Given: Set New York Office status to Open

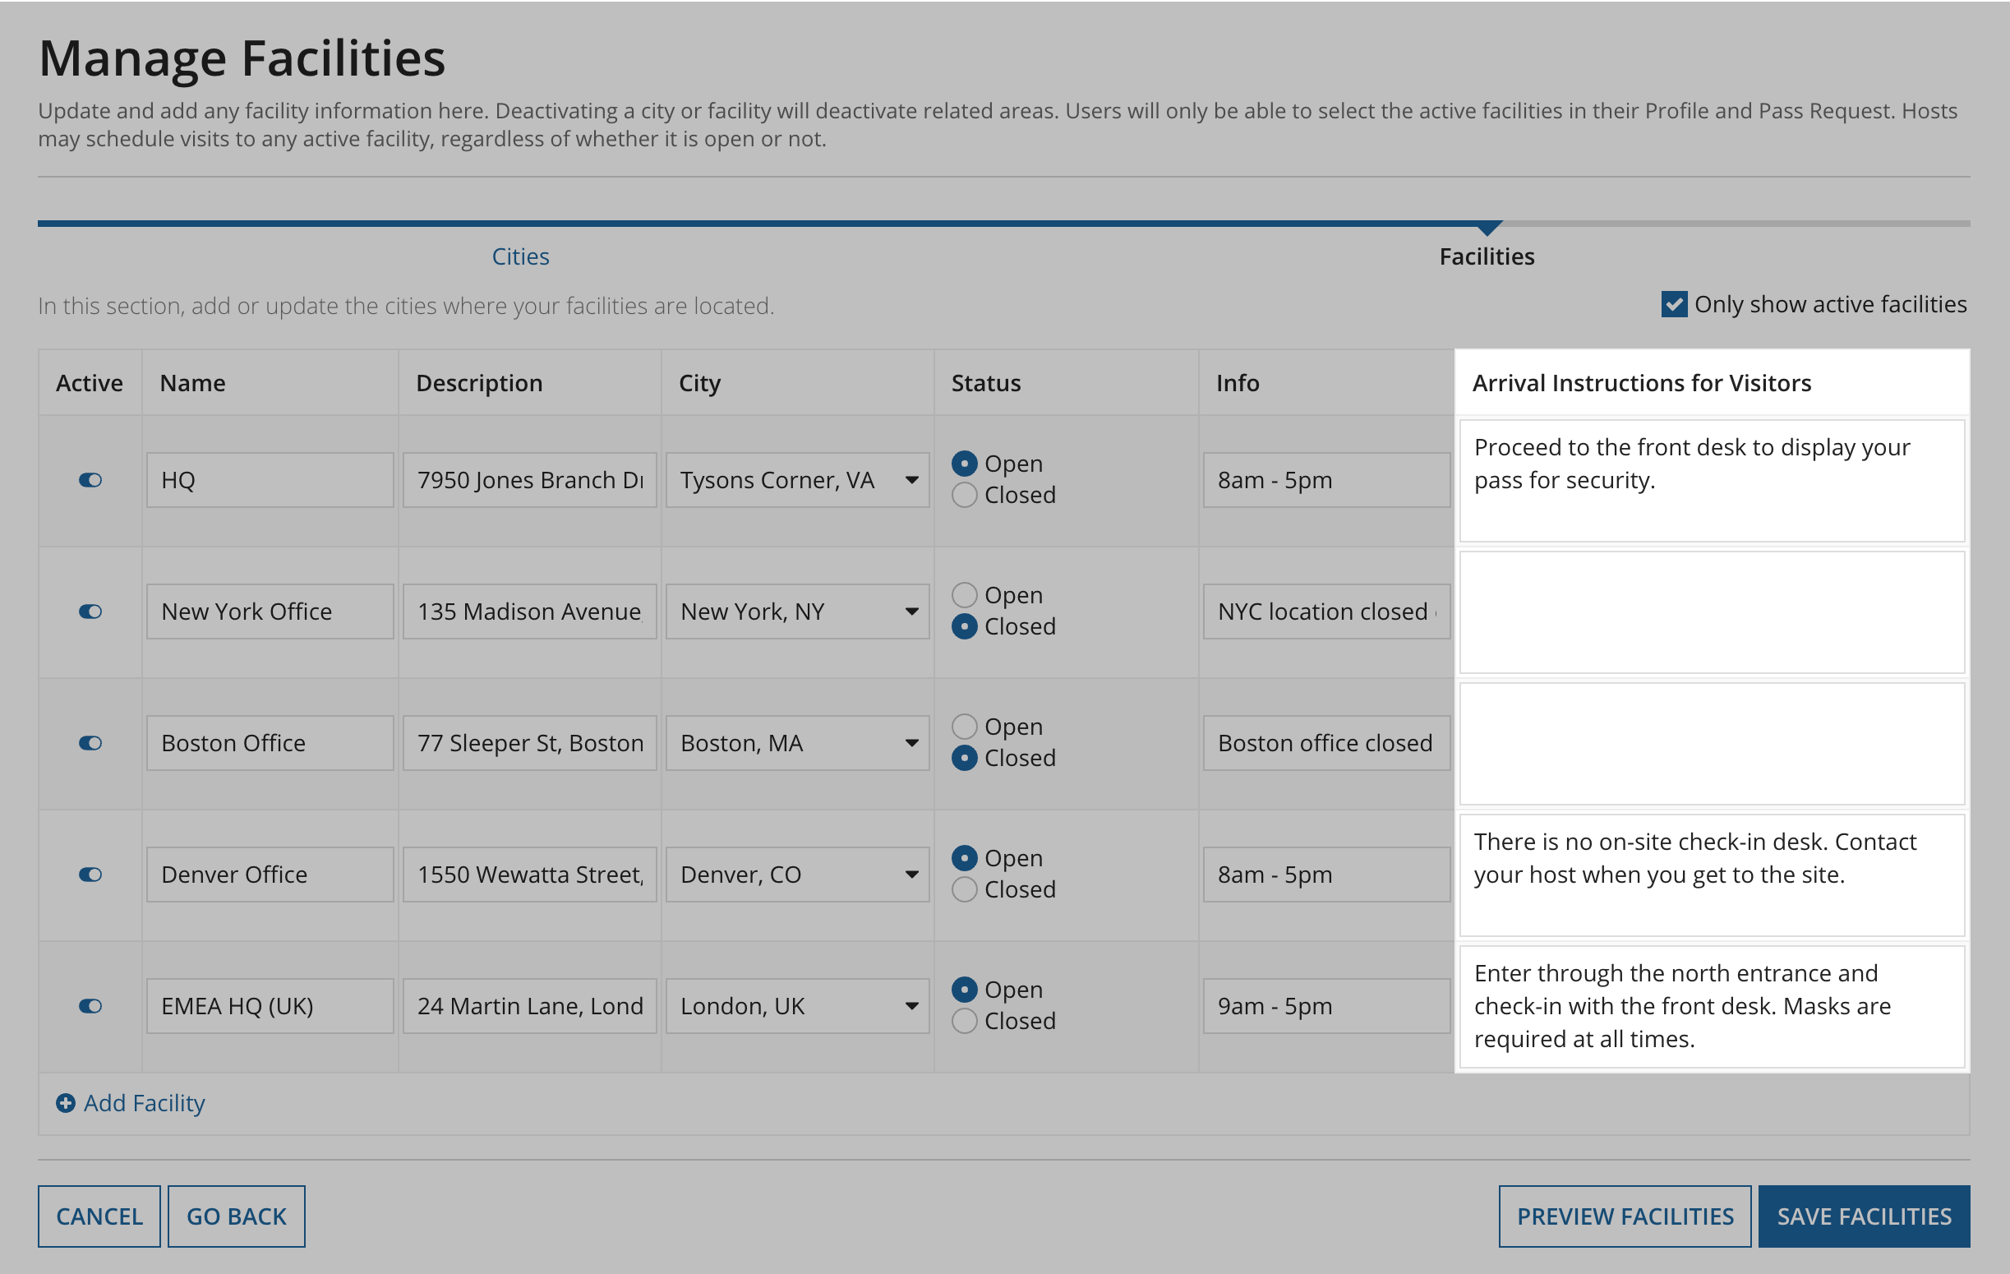Looking at the screenshot, I should click(x=964, y=594).
